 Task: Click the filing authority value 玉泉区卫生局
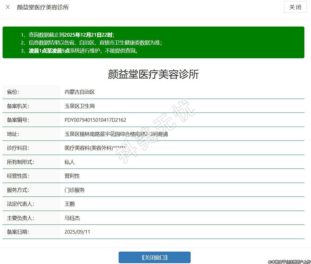79,106
